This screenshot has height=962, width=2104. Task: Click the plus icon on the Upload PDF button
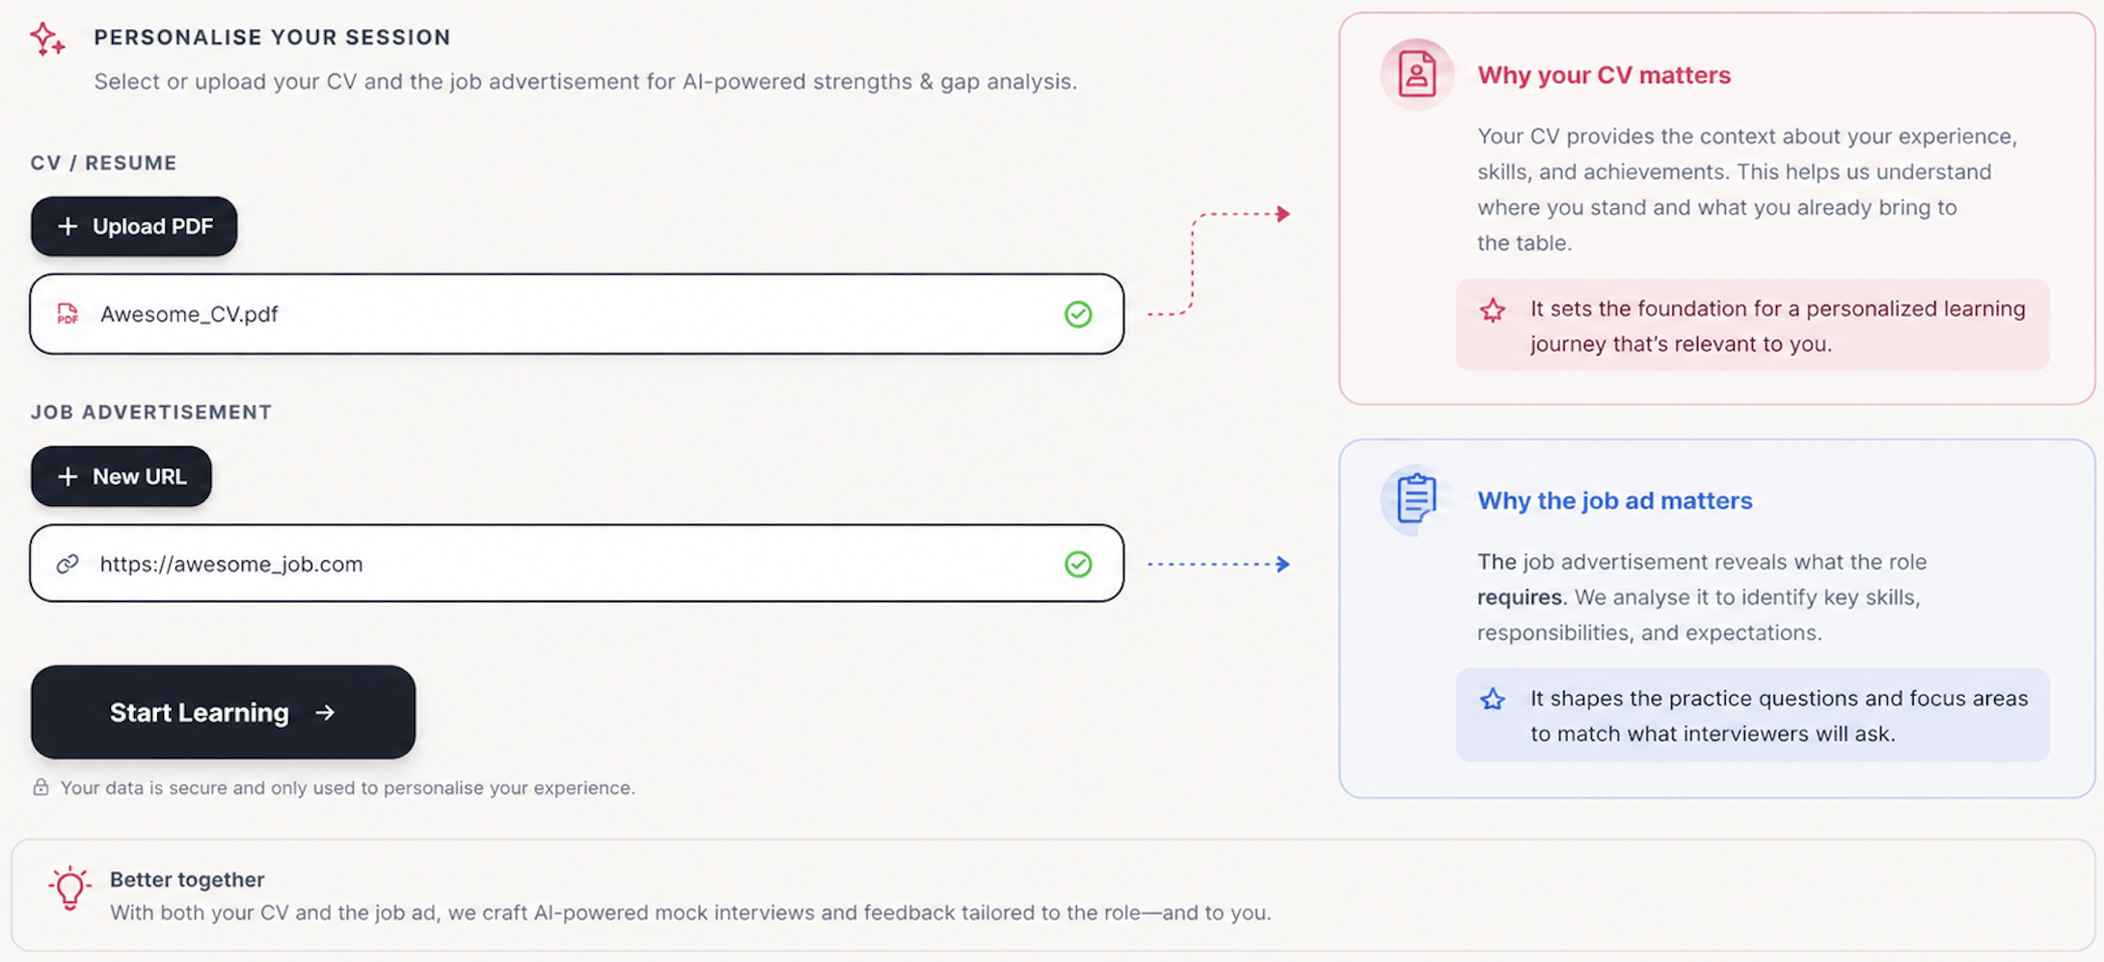tap(67, 226)
